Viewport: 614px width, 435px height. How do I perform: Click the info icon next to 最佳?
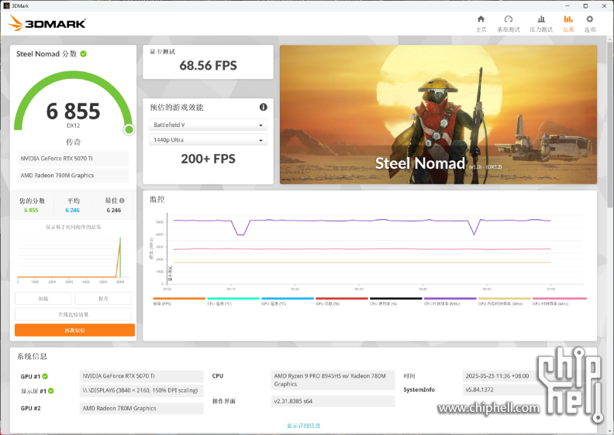[122, 200]
